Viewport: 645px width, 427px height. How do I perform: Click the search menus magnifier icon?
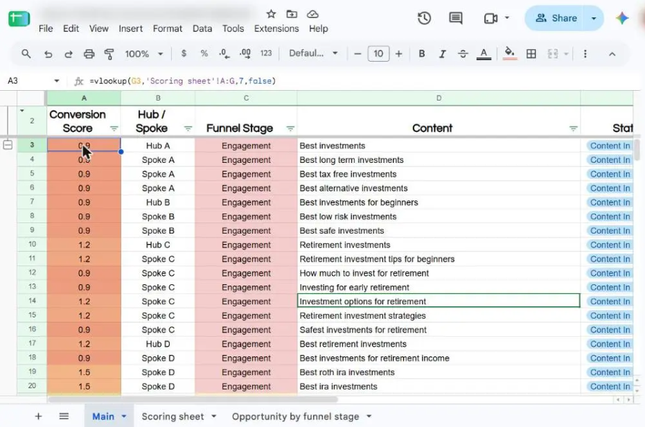coord(26,53)
